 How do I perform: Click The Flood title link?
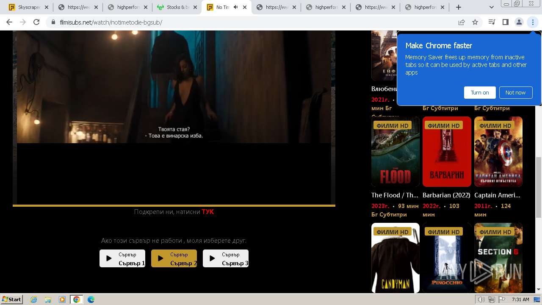click(395, 195)
